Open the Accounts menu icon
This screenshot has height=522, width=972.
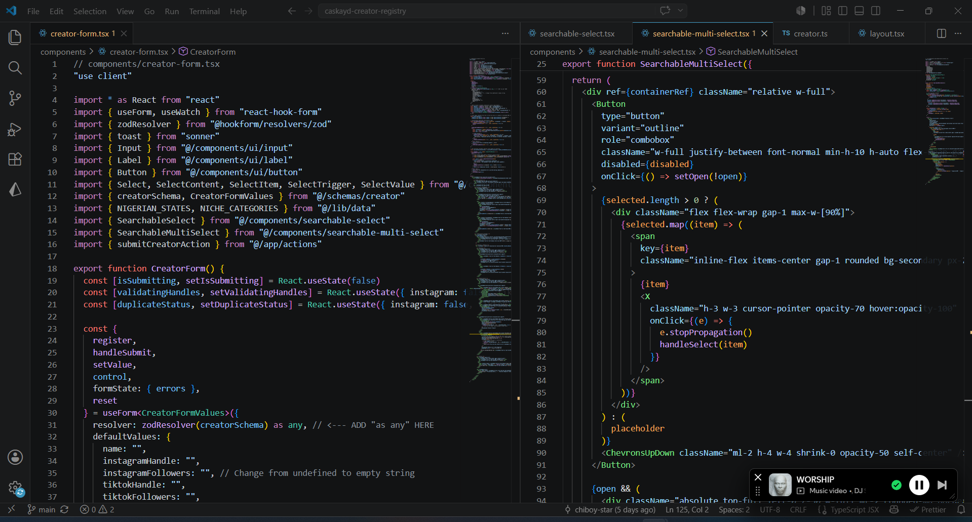15,457
